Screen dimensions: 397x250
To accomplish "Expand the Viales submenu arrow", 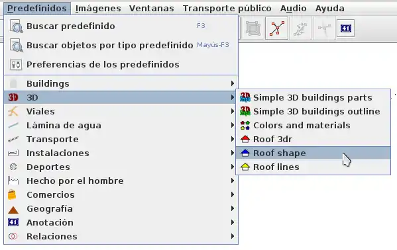I will (233, 111).
